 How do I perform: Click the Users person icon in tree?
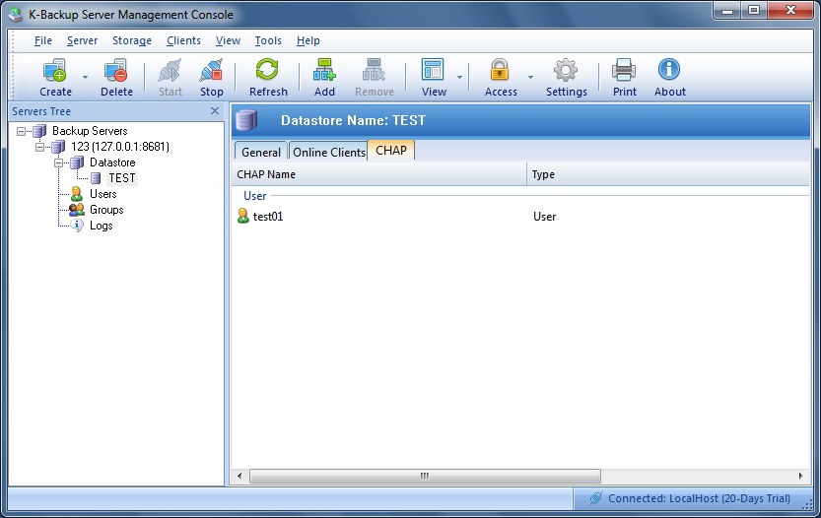coord(77,194)
